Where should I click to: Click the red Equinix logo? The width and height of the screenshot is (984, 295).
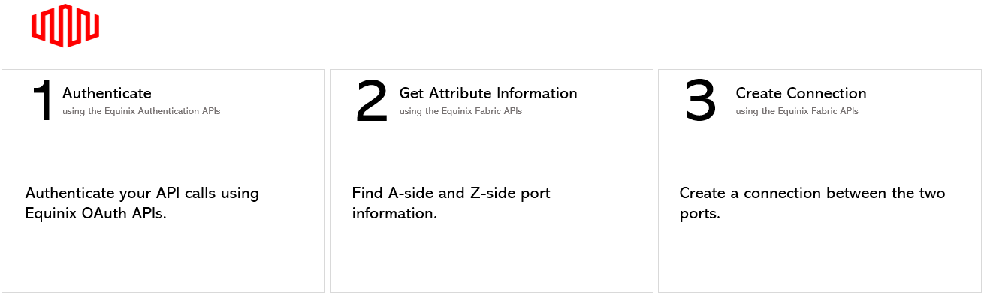[65, 26]
